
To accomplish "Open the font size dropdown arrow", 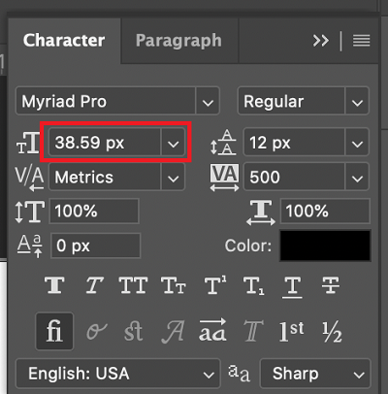I will tap(174, 143).
